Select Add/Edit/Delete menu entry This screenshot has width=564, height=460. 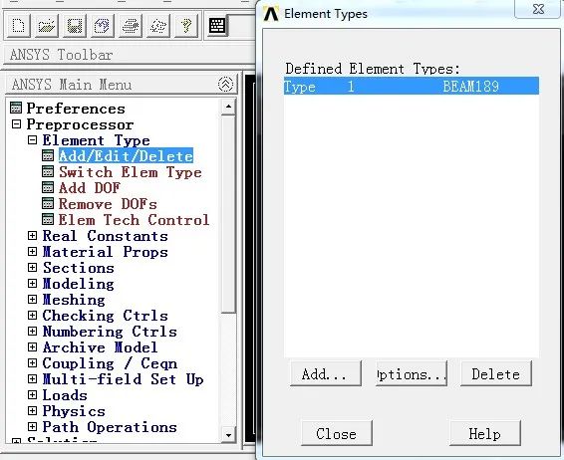click(x=126, y=156)
